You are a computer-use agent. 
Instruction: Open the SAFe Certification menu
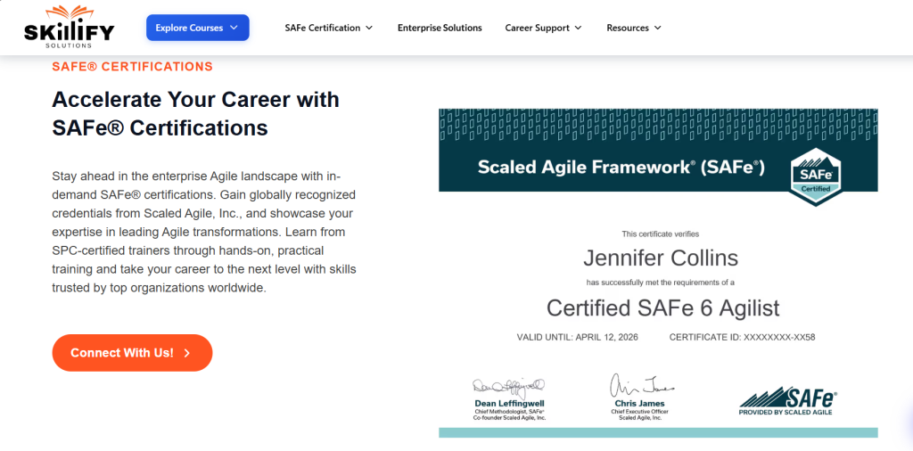click(329, 28)
